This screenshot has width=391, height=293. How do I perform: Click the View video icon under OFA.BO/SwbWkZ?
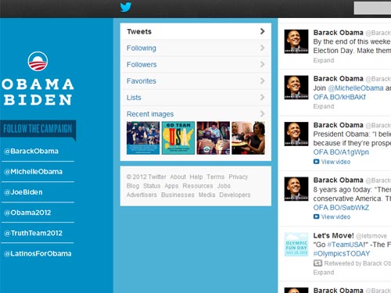[316, 216]
